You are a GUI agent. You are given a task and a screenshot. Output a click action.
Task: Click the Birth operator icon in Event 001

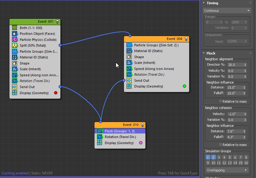click(15, 28)
